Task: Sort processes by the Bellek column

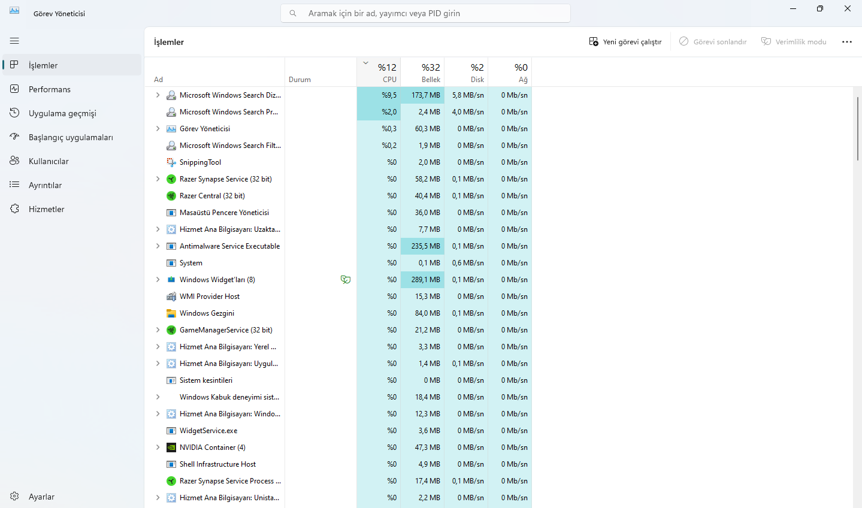Action: 422,72
